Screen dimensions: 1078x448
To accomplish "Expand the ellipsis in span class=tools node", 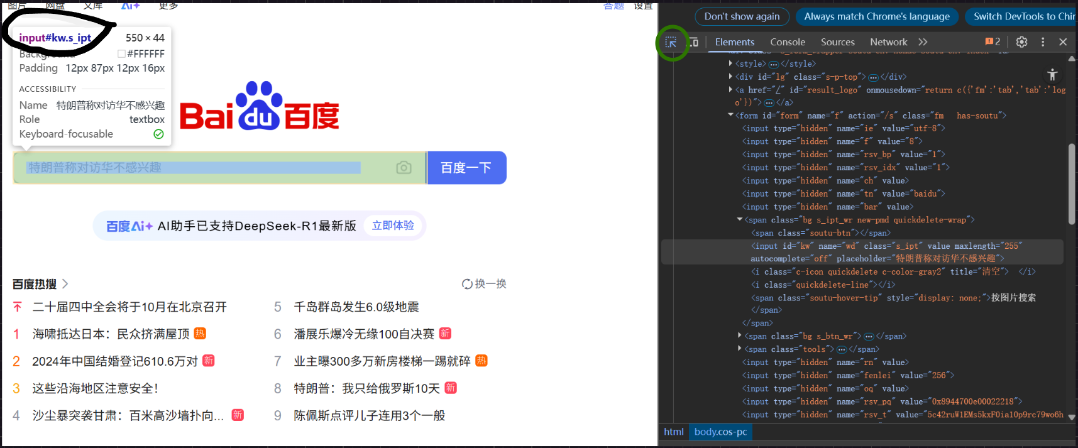I will (x=842, y=349).
